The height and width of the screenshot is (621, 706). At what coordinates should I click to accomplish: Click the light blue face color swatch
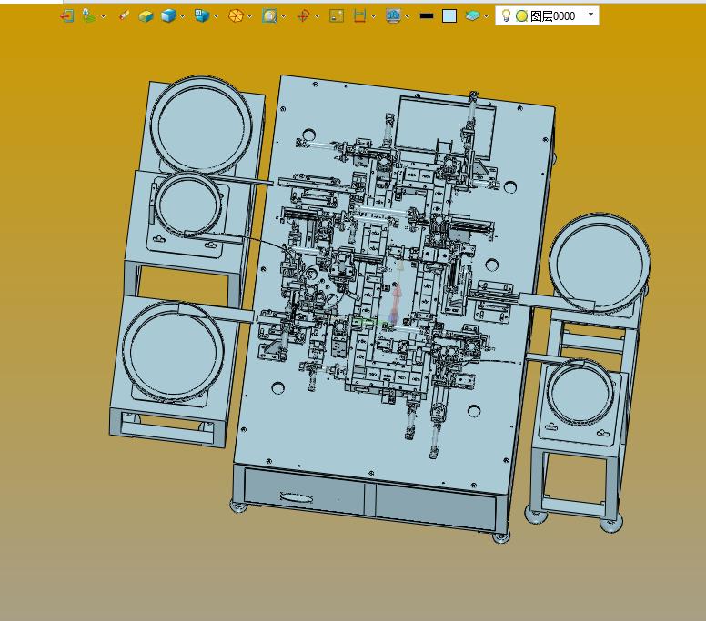(449, 16)
